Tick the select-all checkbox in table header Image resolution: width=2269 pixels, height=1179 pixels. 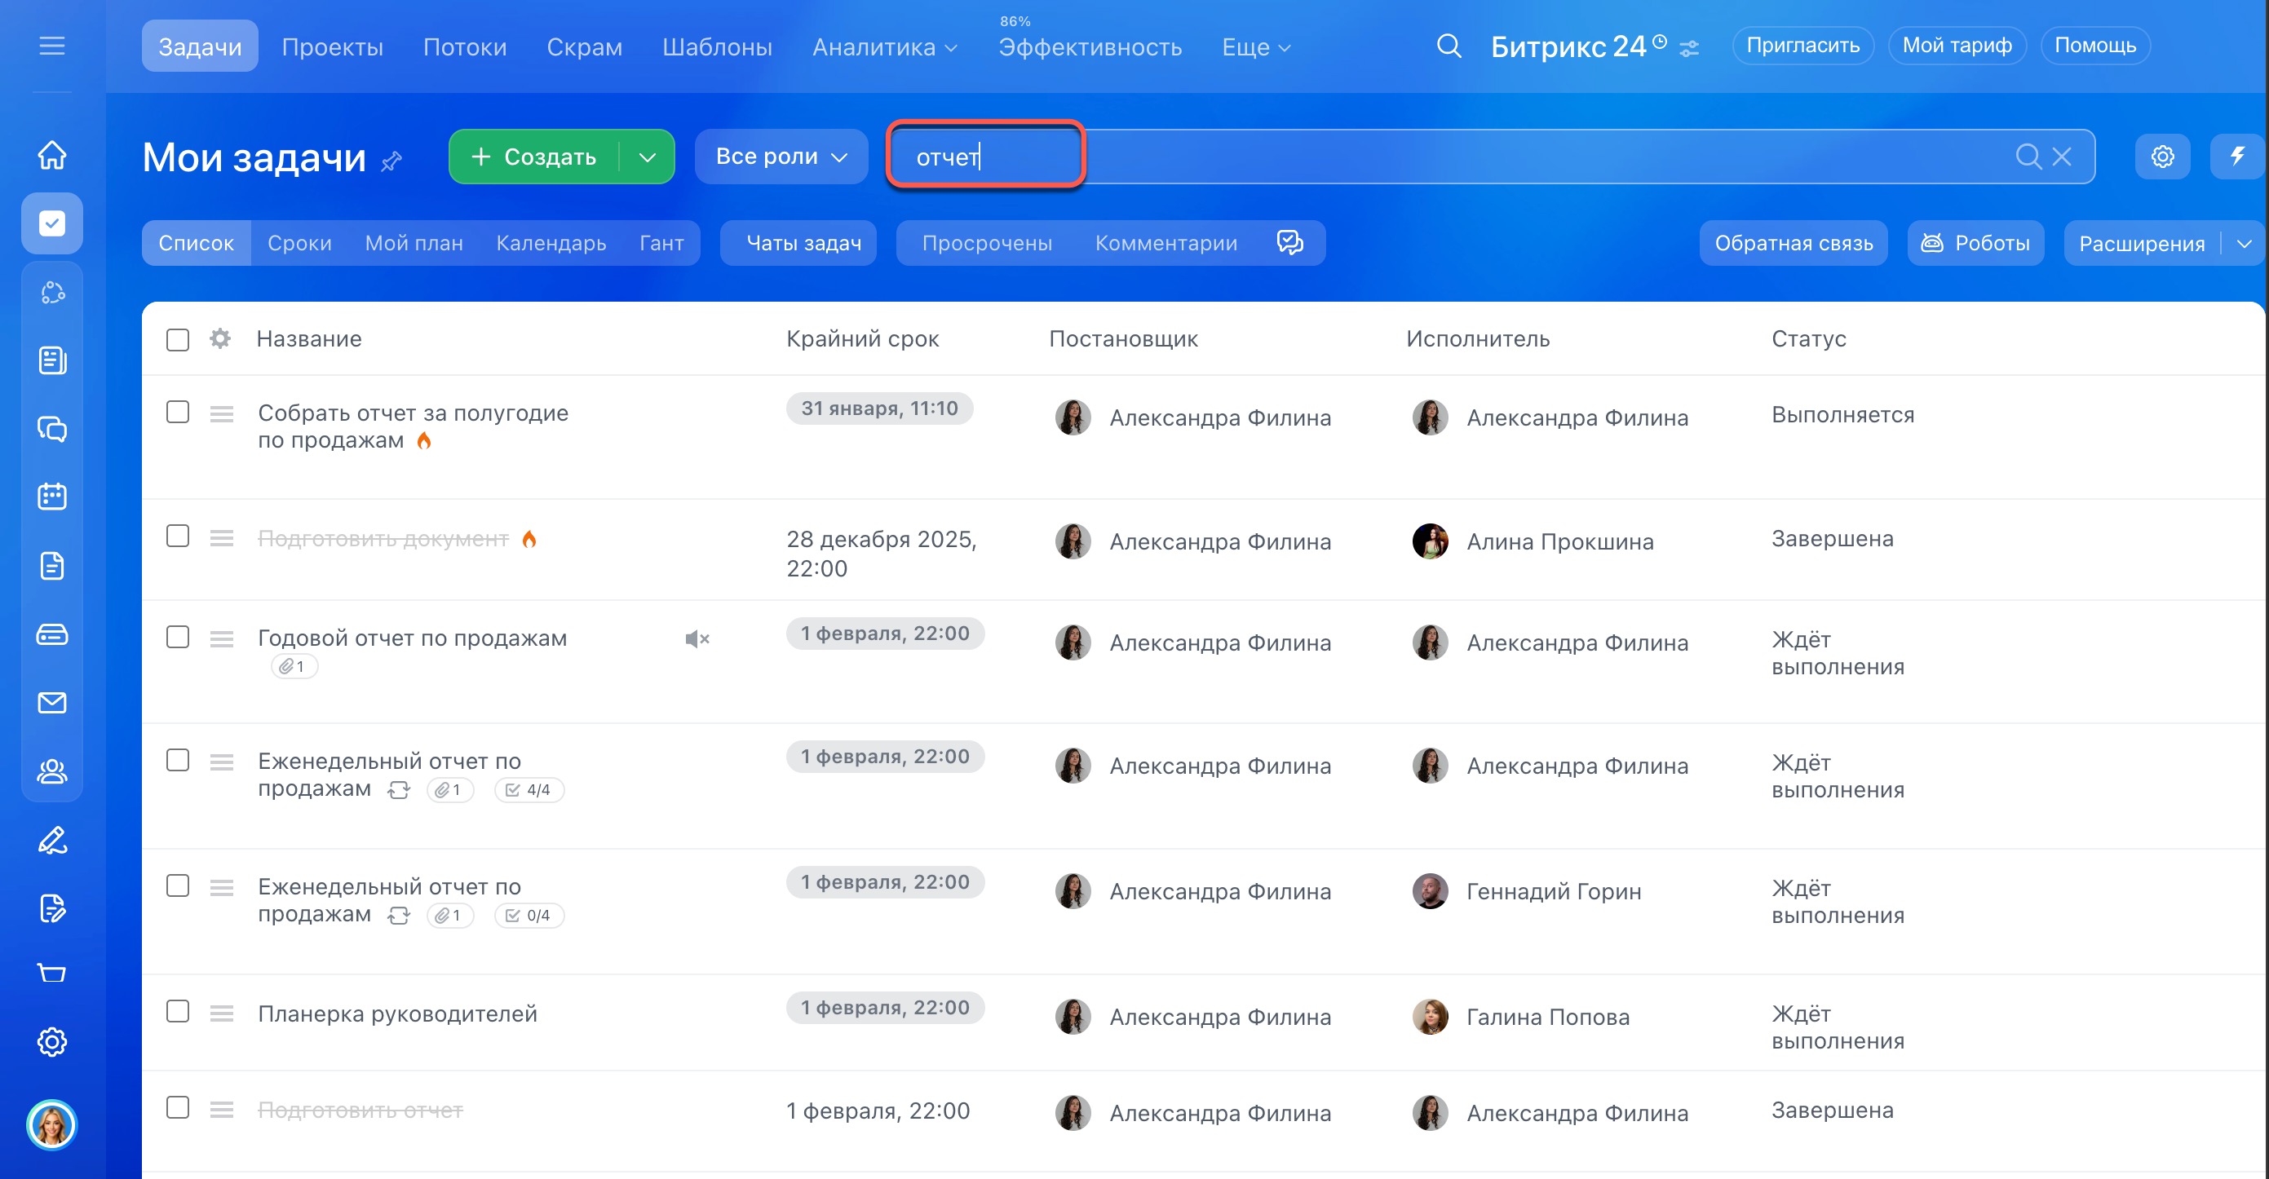click(x=178, y=339)
